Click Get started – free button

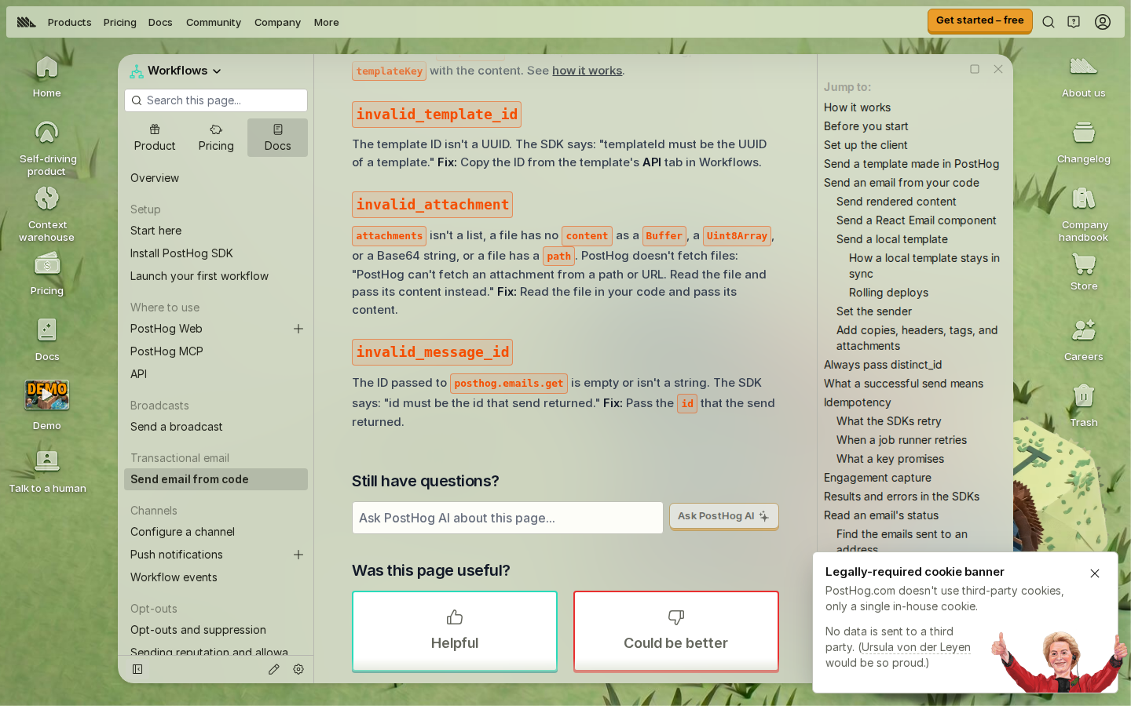tap(979, 20)
